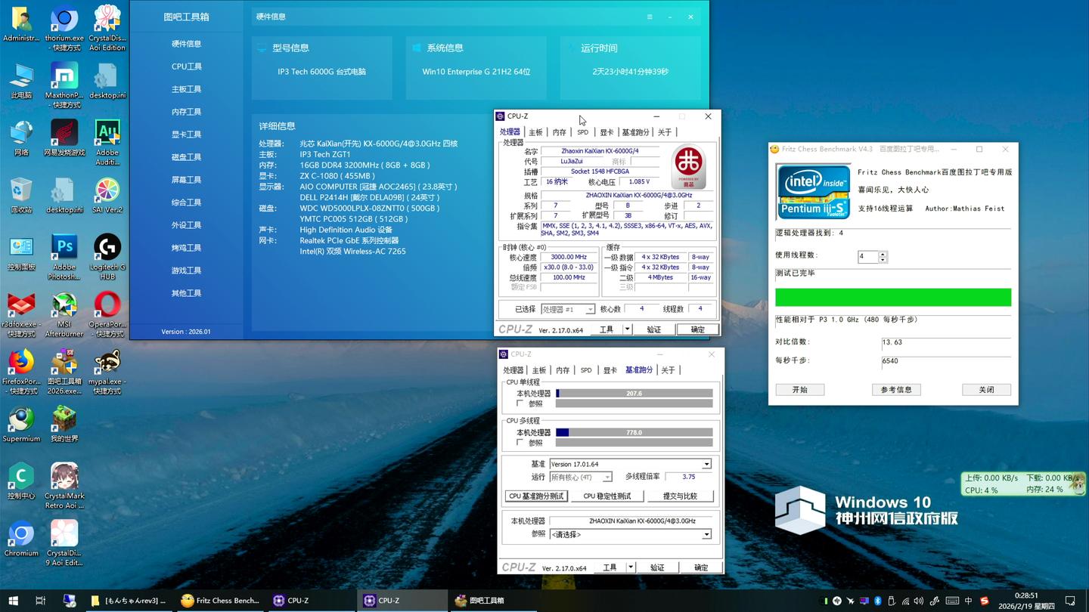Open 基准跑分 tab in upper CPU-Z

click(x=635, y=132)
